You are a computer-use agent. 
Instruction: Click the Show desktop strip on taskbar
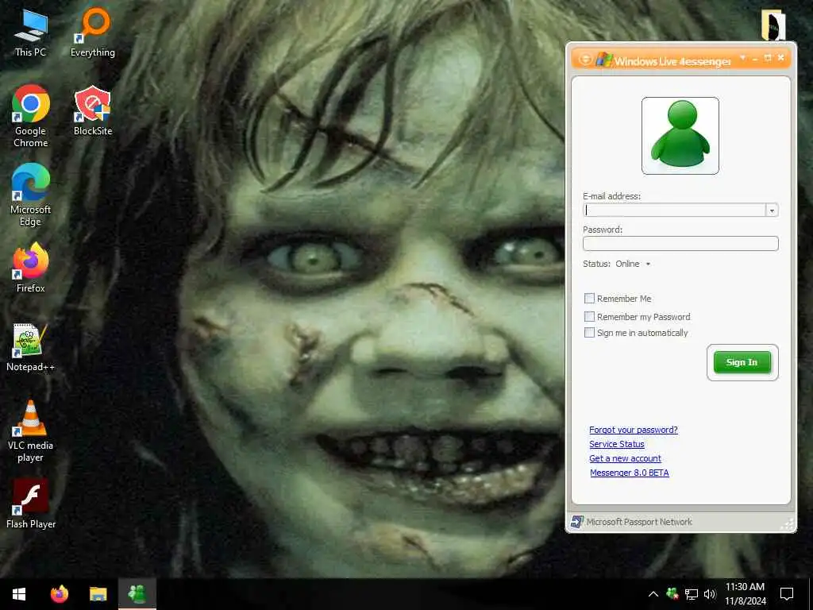pyautogui.click(x=811, y=594)
